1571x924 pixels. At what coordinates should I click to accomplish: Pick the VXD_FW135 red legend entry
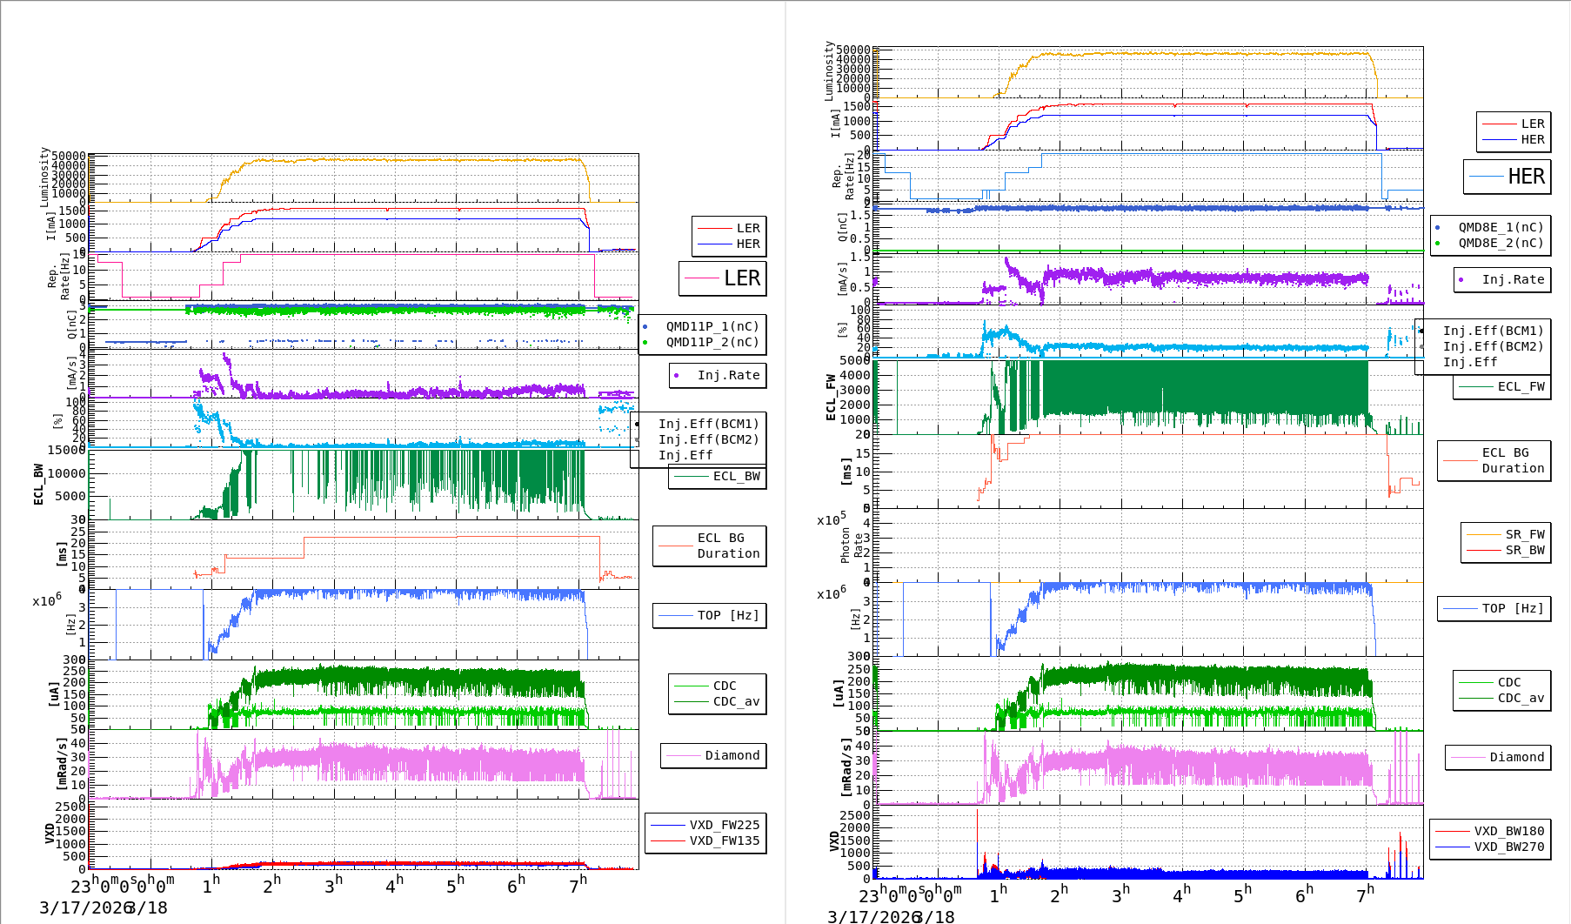tap(724, 840)
